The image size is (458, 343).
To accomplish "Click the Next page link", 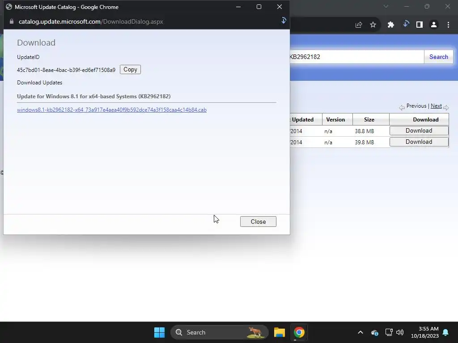I will [436, 106].
